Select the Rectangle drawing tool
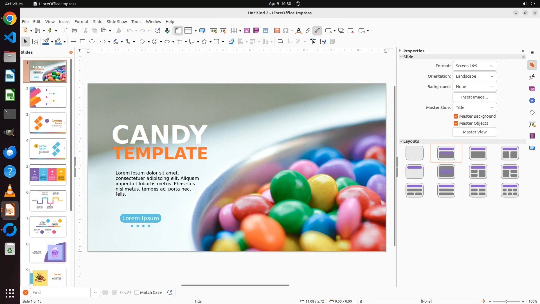Screen dimensions: 540x304 click(83, 42)
